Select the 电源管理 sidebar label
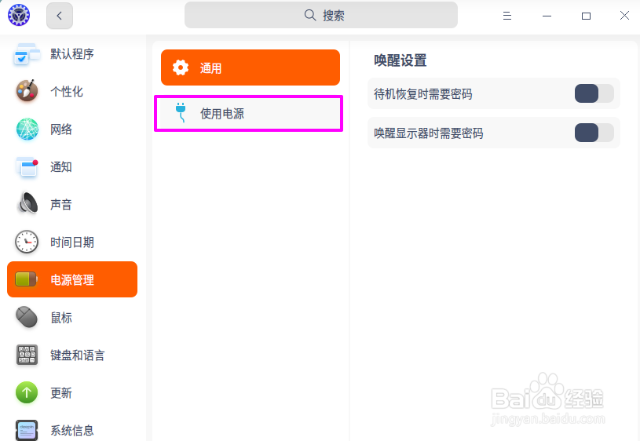Screen dimensions: 640x441 (72, 279)
